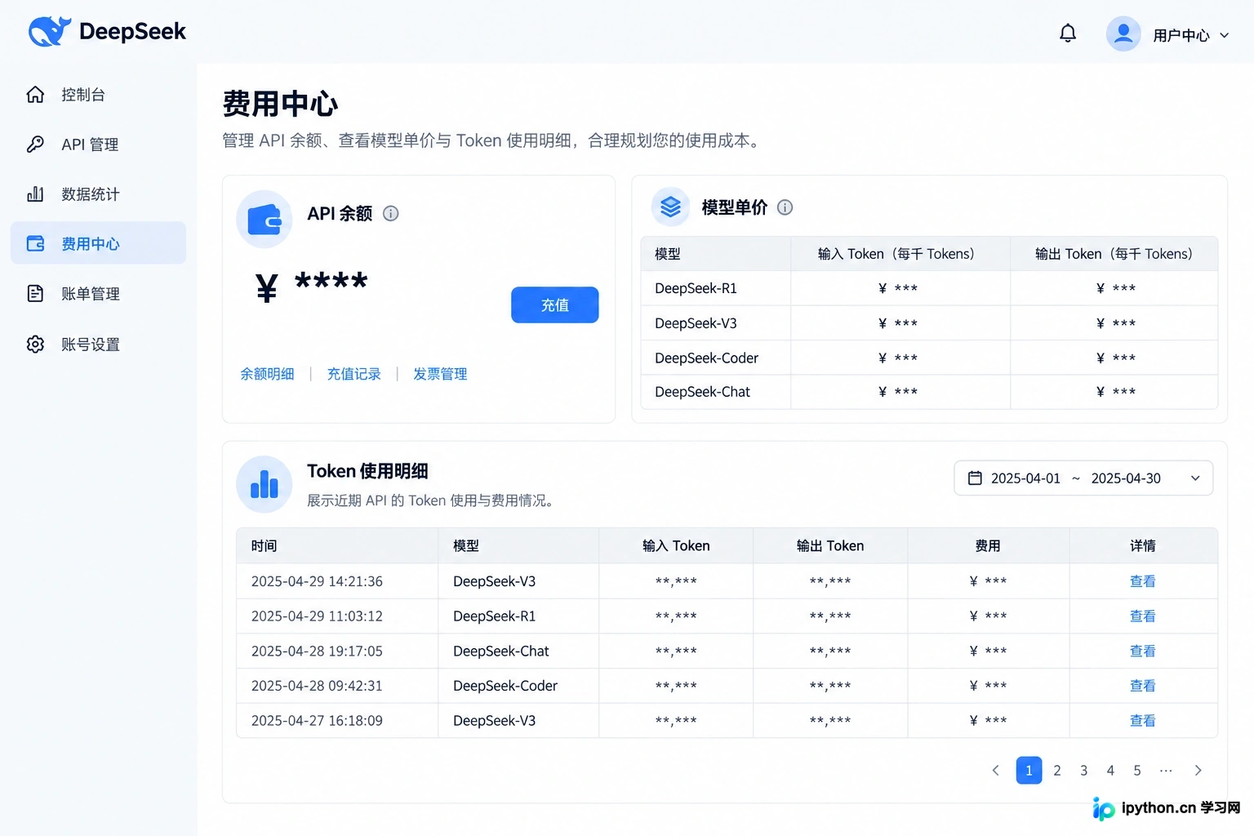Click the DeepSeek whale logo
Screen dimensions: 1254x836
click(x=49, y=31)
